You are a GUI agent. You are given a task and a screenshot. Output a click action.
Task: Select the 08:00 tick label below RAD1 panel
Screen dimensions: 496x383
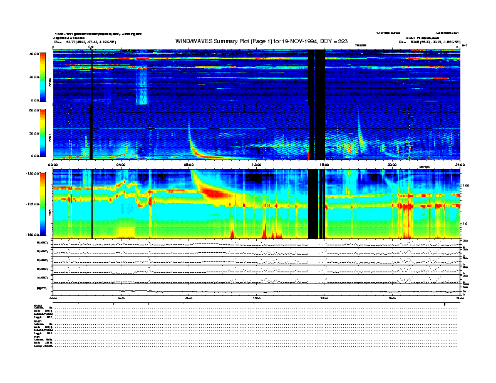(x=189, y=165)
